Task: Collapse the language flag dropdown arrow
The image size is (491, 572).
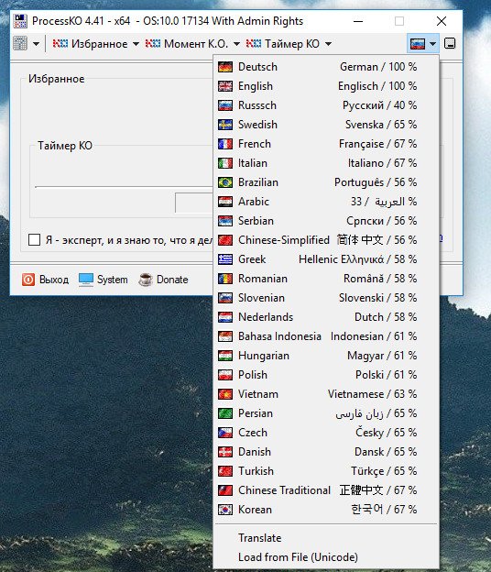Action: [x=432, y=44]
